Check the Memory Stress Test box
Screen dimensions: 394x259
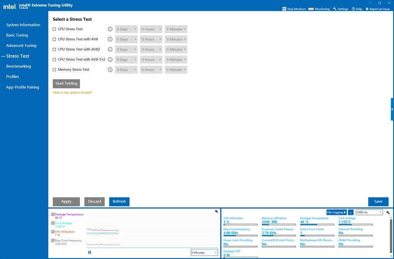click(x=54, y=70)
